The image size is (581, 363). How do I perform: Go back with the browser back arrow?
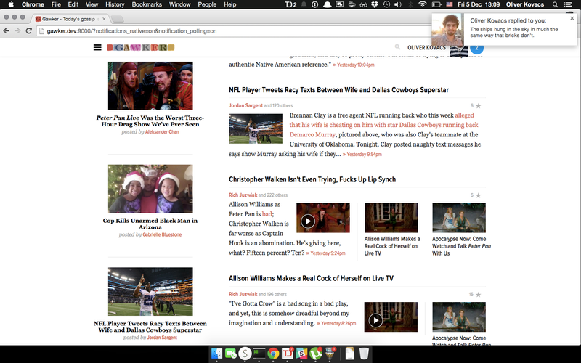click(x=7, y=30)
